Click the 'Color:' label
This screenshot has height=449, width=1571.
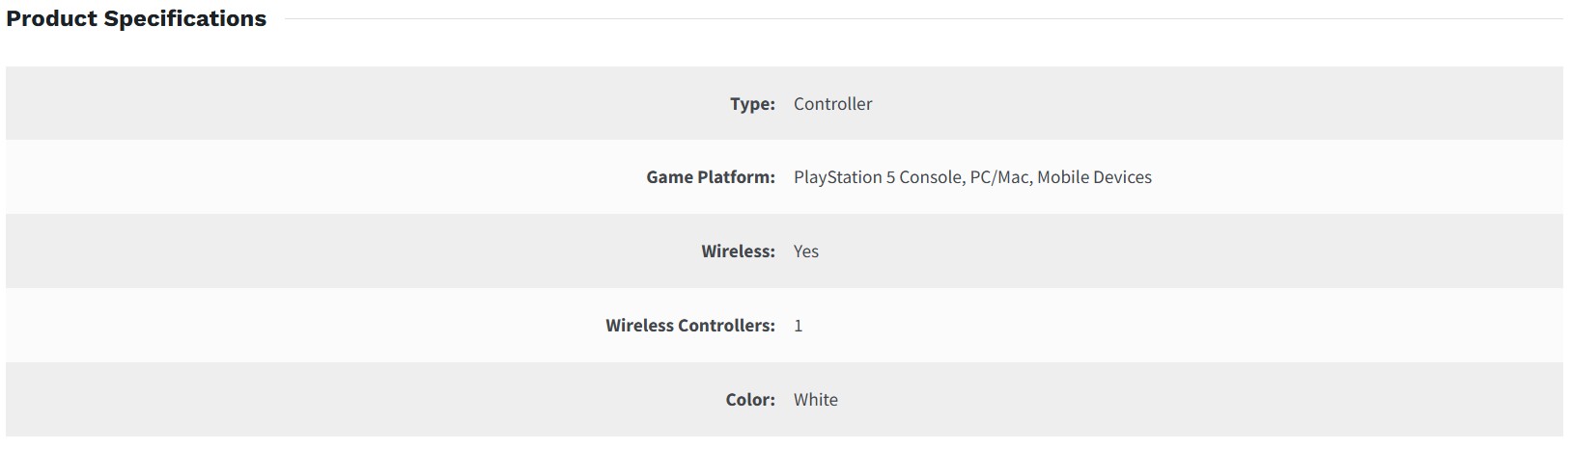(x=750, y=400)
